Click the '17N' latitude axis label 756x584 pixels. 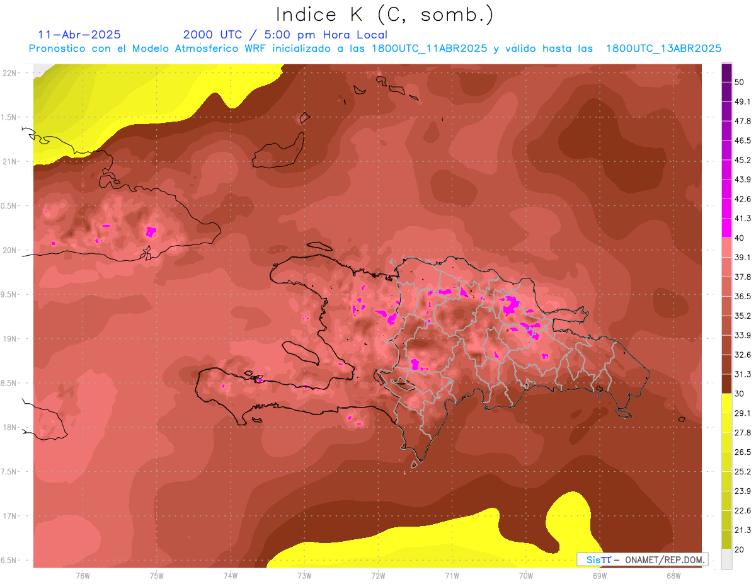pyautogui.click(x=10, y=516)
